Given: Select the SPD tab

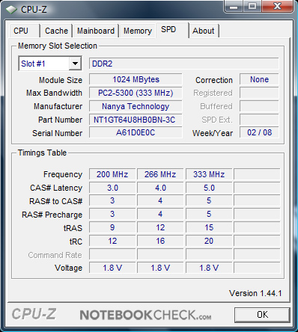Looking at the screenshot, I should pyautogui.click(x=171, y=30).
